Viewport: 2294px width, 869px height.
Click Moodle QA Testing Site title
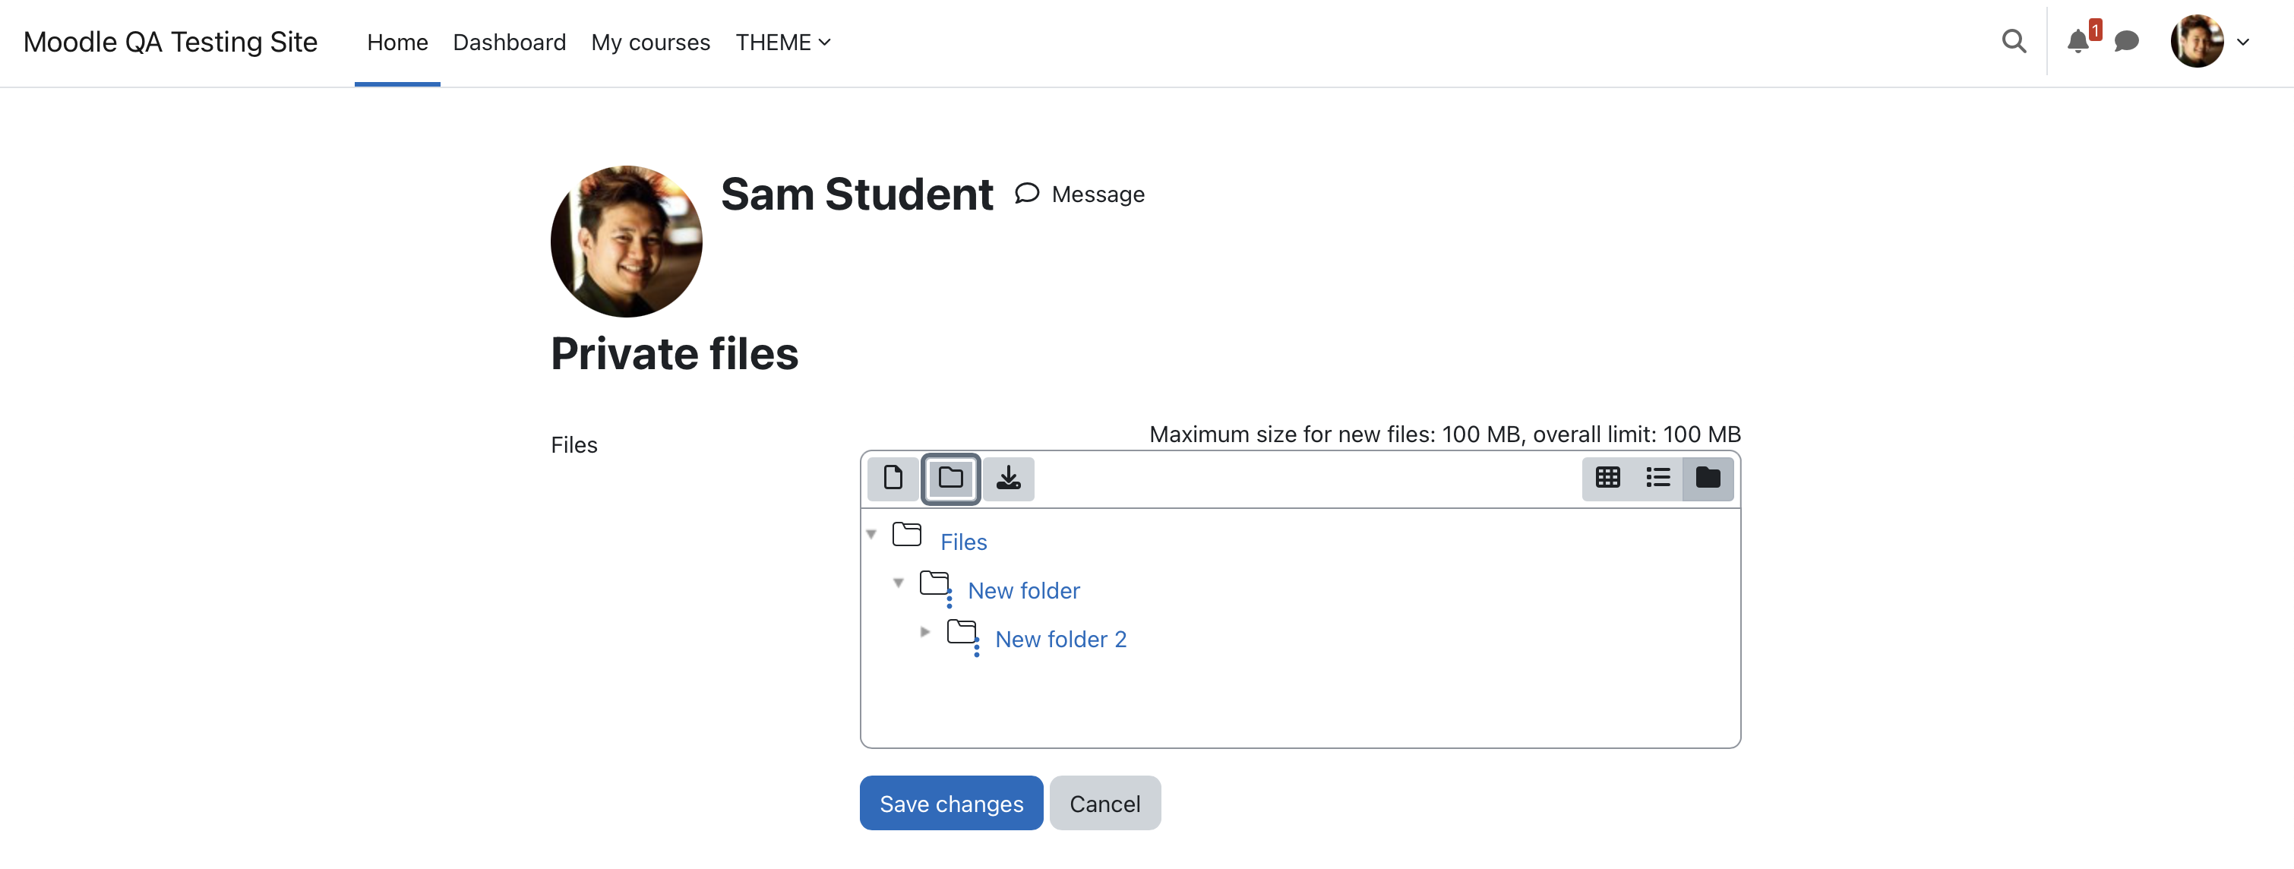(170, 42)
